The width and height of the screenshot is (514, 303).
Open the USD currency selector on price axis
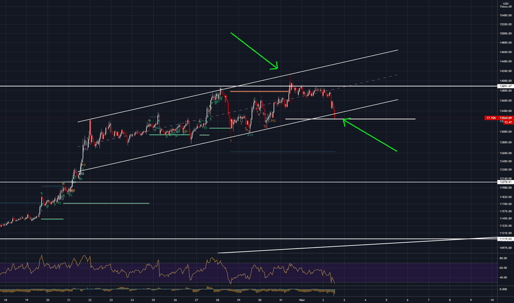(506, 4)
